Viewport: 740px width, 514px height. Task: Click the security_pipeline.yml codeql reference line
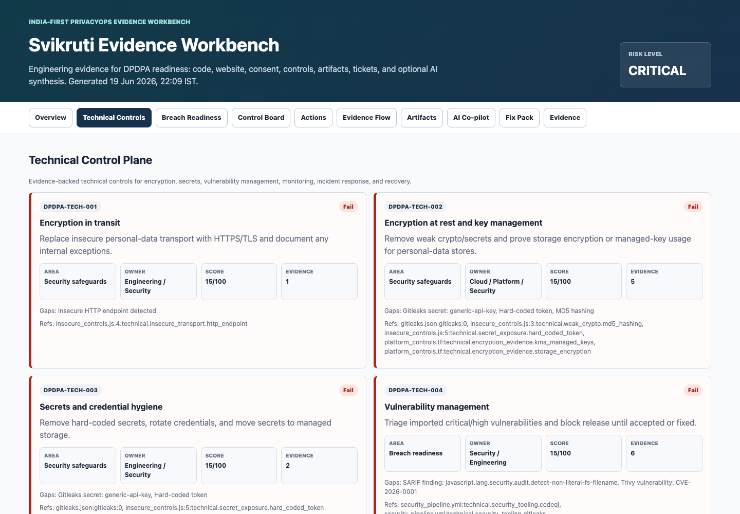pos(473,505)
